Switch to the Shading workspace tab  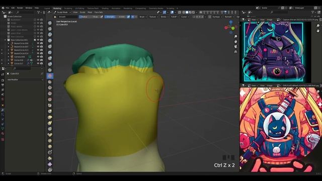[105, 9]
